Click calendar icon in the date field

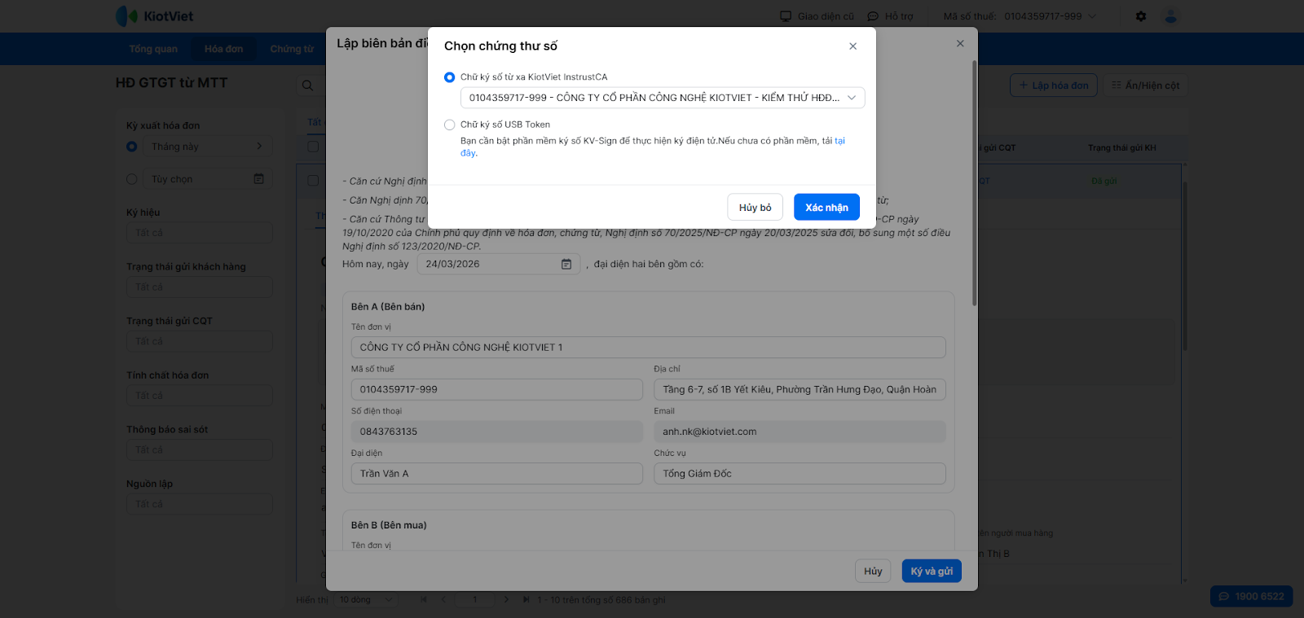pyautogui.click(x=566, y=264)
